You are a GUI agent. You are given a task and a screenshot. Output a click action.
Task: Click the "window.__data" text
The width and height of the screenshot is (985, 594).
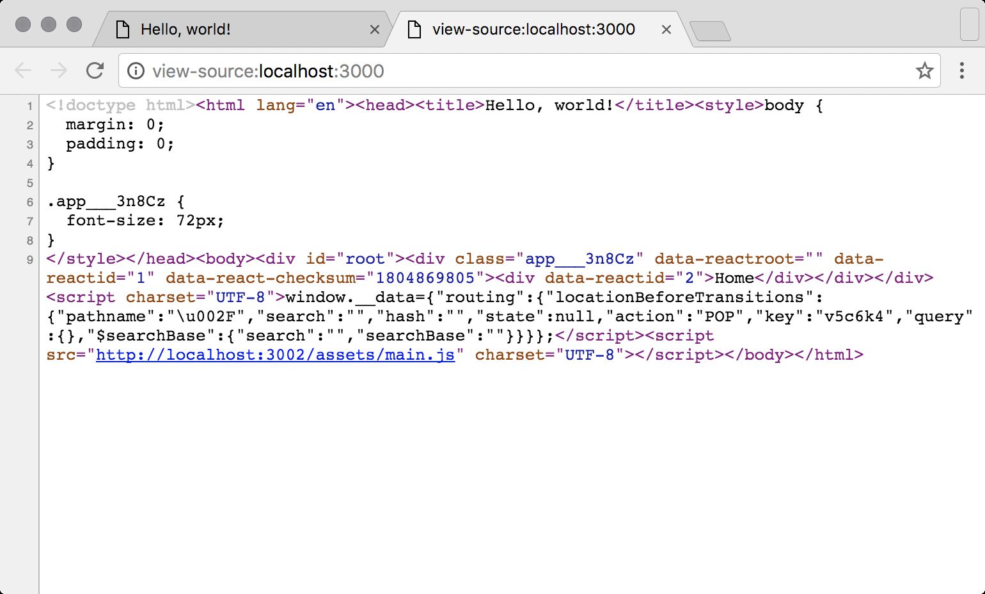(350, 297)
